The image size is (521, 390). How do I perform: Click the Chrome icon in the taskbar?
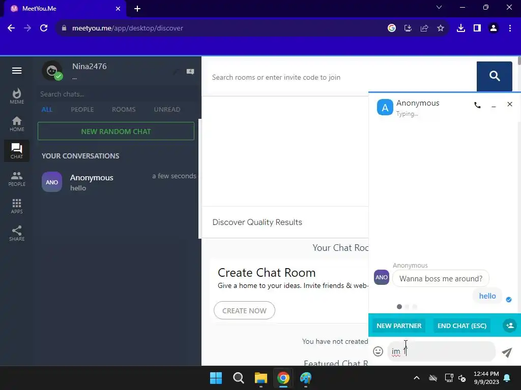[283, 378]
